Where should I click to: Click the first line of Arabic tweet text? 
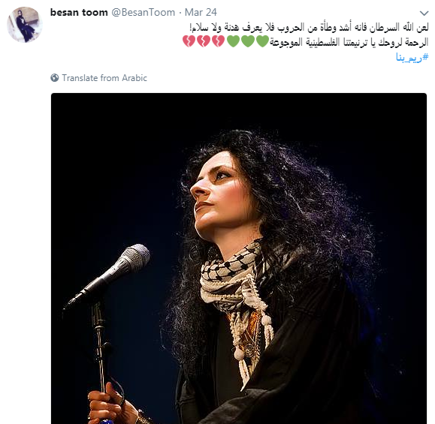[309, 28]
